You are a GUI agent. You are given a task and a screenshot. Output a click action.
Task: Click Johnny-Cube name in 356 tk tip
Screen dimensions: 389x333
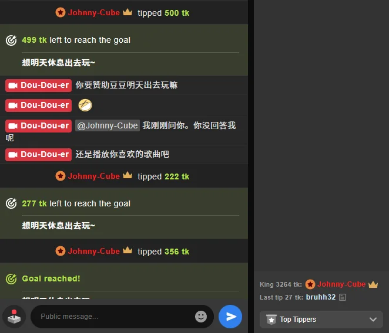point(94,252)
